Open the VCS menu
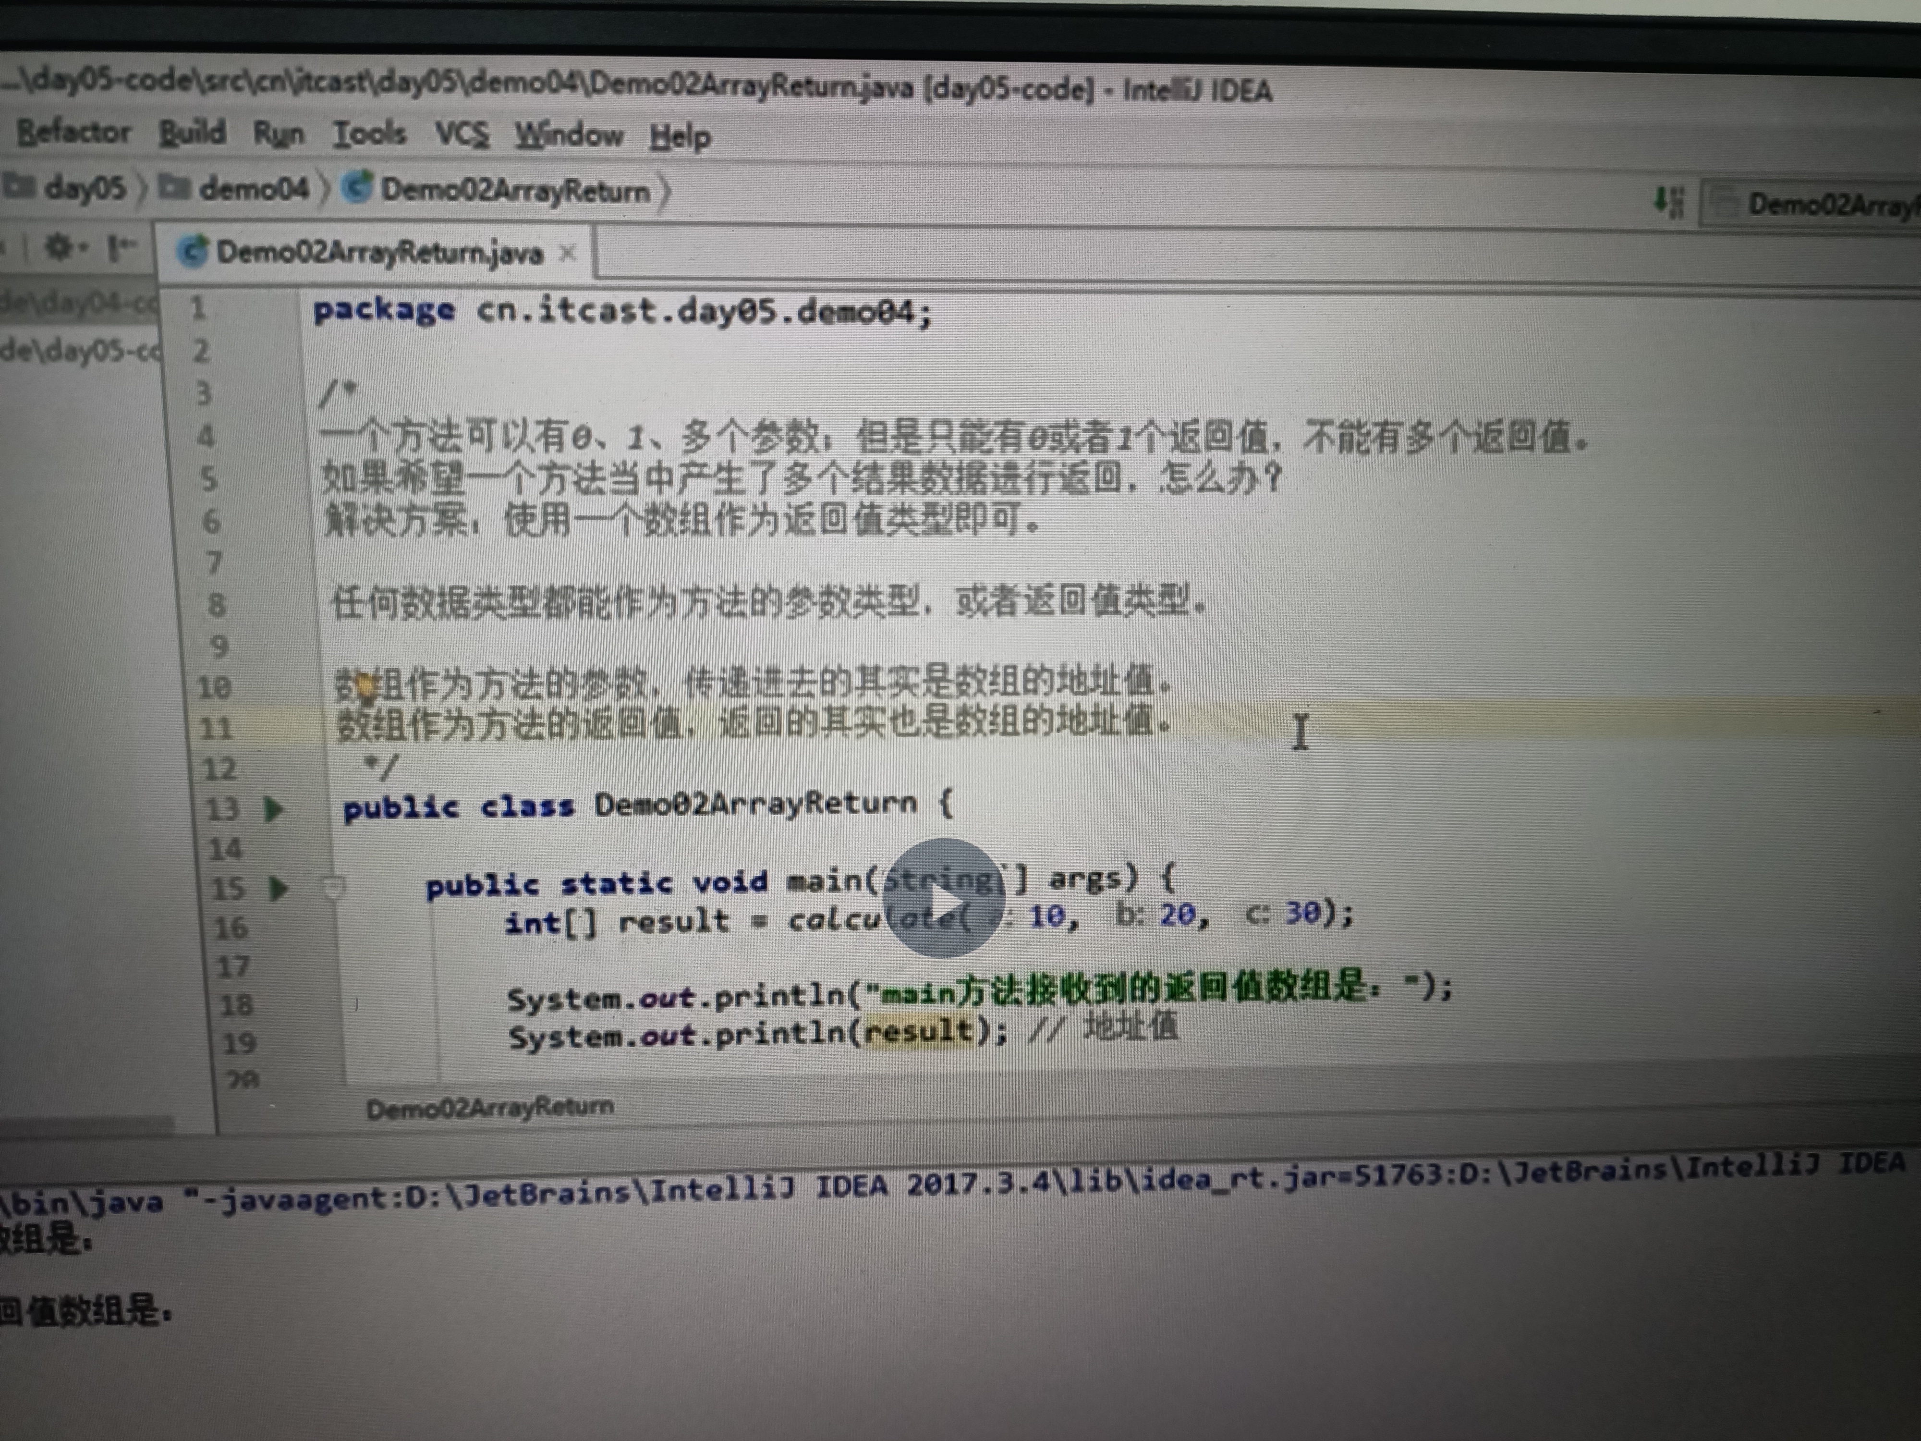This screenshot has width=1921, height=1441. 462,134
